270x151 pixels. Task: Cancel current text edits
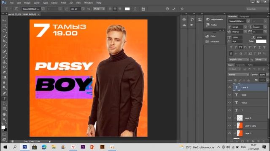pyautogui.click(x=167, y=9)
